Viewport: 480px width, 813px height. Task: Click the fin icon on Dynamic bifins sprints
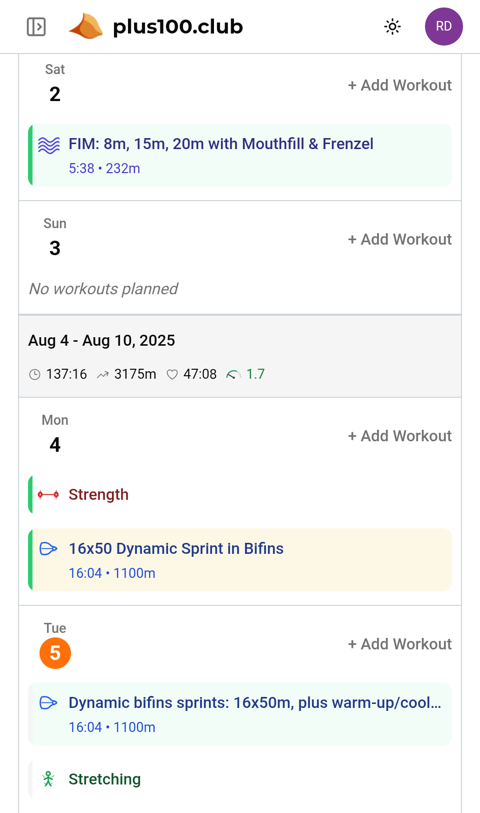(x=47, y=703)
